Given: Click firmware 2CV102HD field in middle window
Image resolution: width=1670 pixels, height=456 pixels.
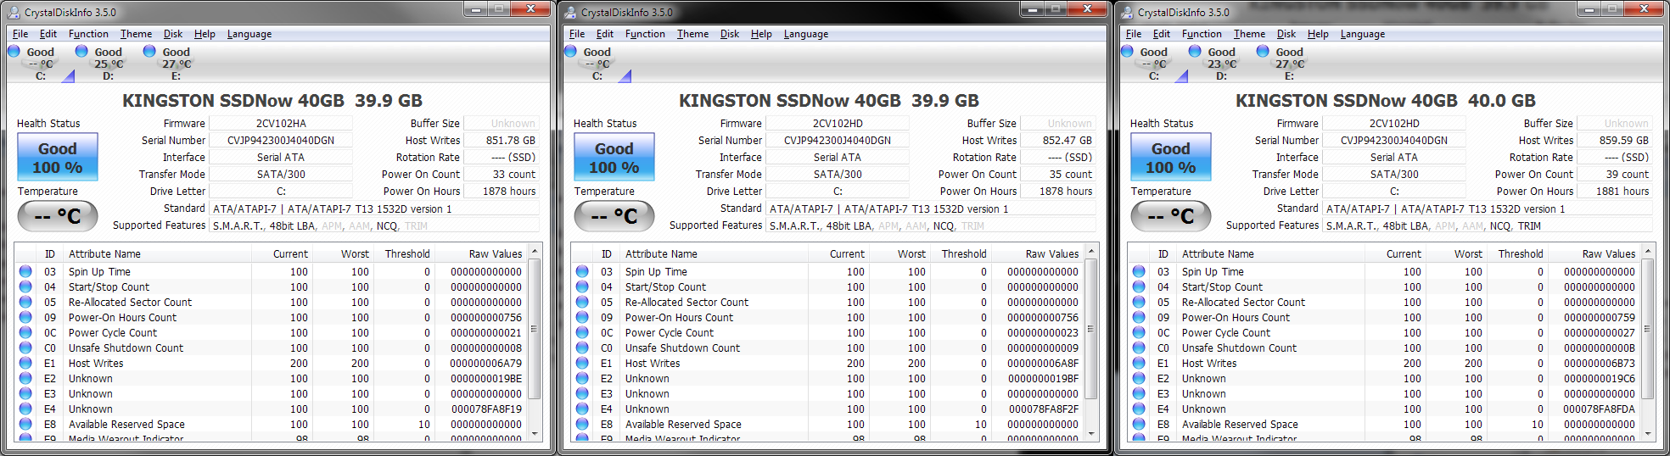Looking at the screenshot, I should [838, 124].
